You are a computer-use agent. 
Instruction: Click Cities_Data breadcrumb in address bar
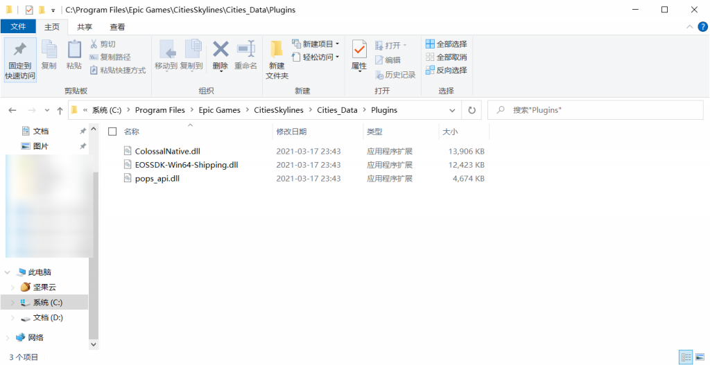pyautogui.click(x=337, y=110)
